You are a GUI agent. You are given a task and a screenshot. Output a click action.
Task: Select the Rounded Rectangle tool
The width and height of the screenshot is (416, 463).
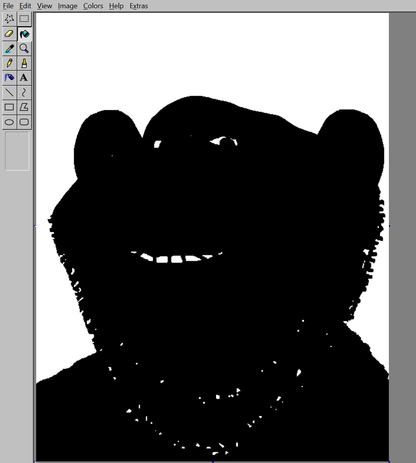[x=24, y=122]
